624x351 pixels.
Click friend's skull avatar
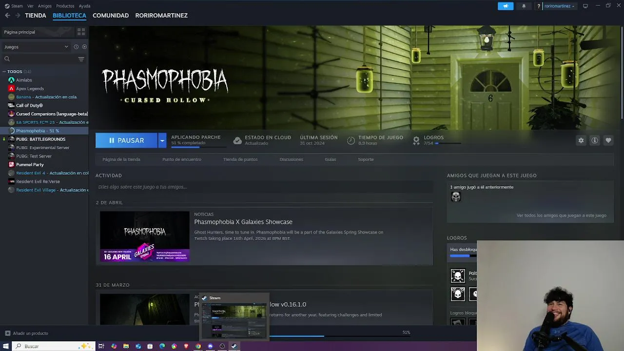pos(456,196)
